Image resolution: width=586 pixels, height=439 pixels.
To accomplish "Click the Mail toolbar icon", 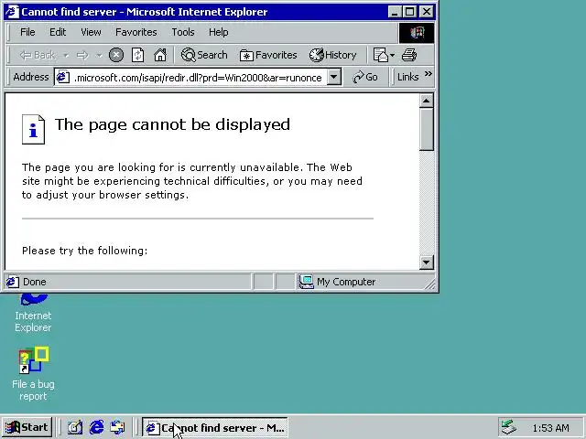I will click(x=381, y=55).
